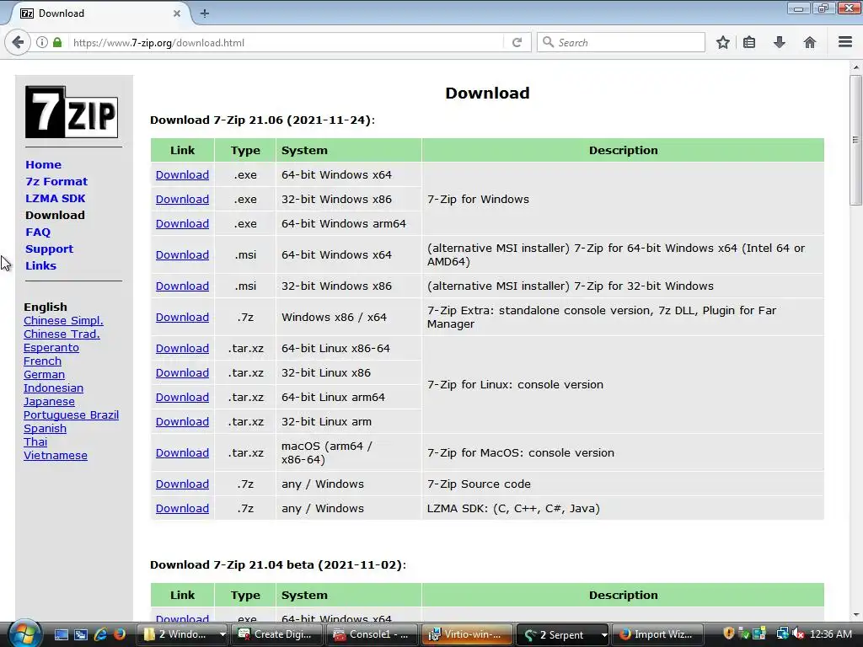
Task: Launch Firefox from quick launch bar
Action: [120, 634]
